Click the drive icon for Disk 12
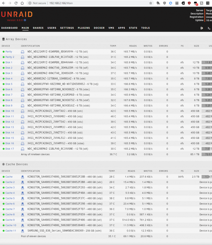 [23, 122]
